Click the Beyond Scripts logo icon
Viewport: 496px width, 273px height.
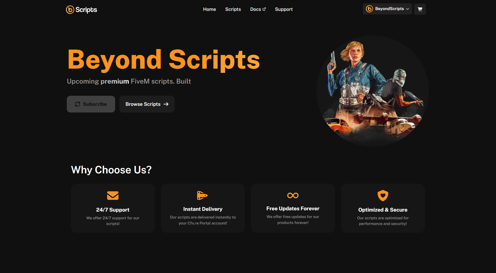click(70, 10)
